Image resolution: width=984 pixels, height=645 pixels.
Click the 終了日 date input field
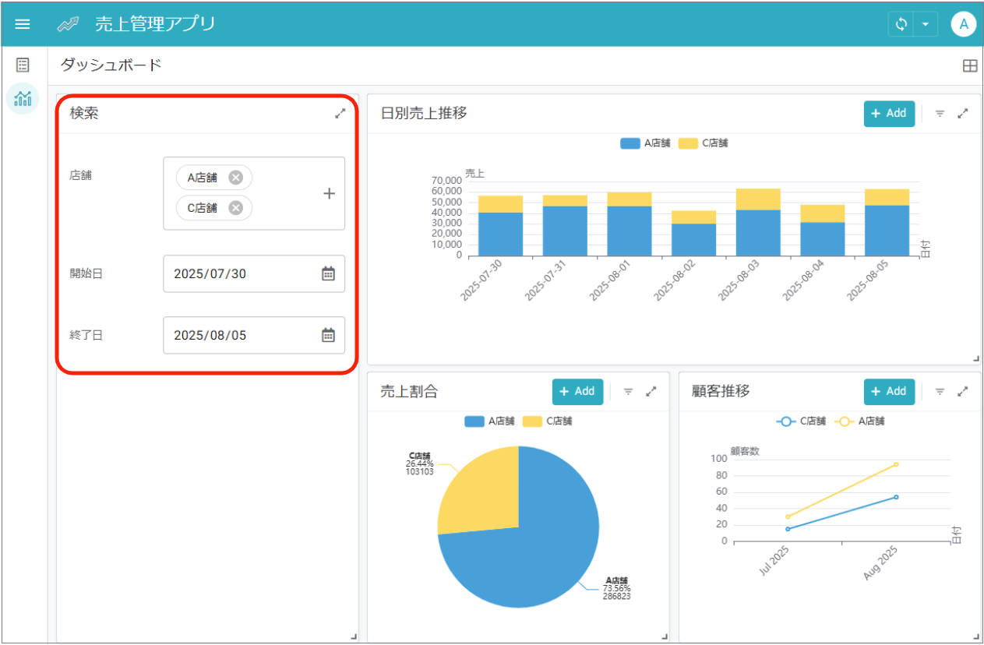(x=254, y=335)
